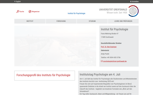Advance the slider with the next arrow

tap(90, 45)
